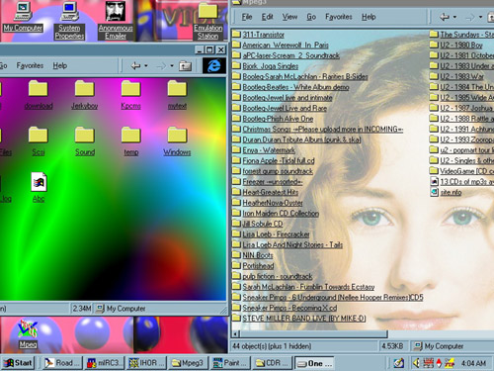This screenshot has height=371, width=494.
Task: Open the Portishead folder link
Action: point(258,266)
